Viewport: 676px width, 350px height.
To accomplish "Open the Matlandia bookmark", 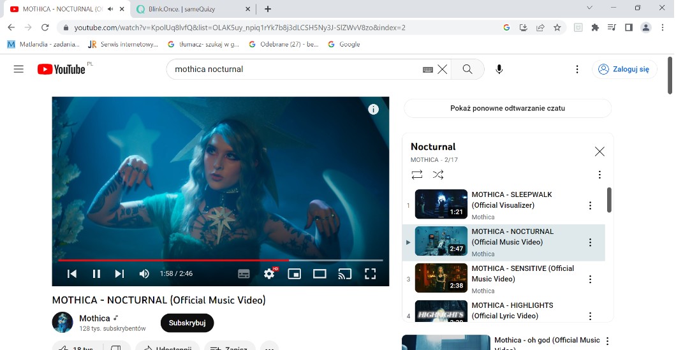I will click(x=43, y=45).
